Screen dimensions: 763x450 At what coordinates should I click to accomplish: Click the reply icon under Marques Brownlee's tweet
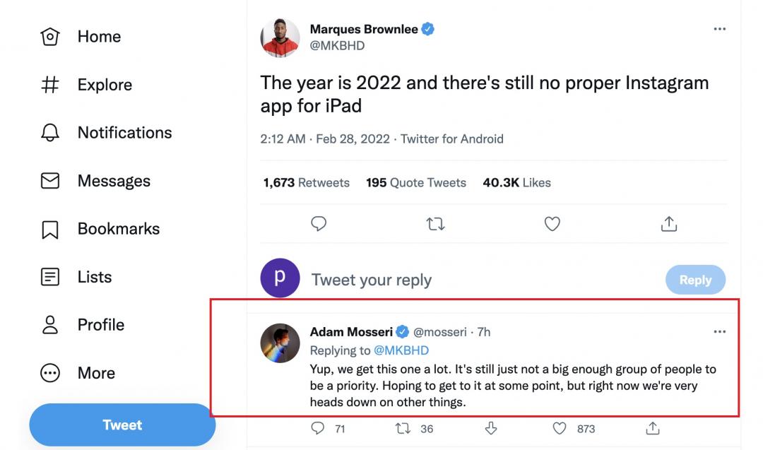pos(319,224)
